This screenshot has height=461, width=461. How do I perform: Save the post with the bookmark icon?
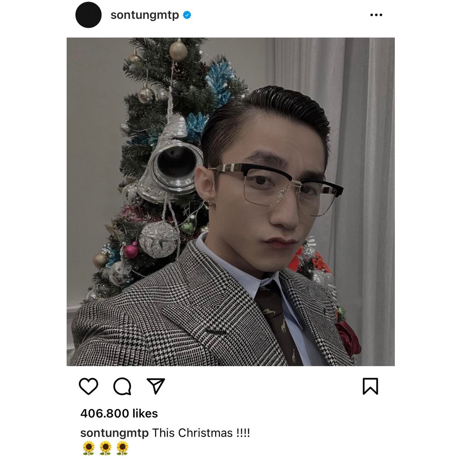pos(370,386)
